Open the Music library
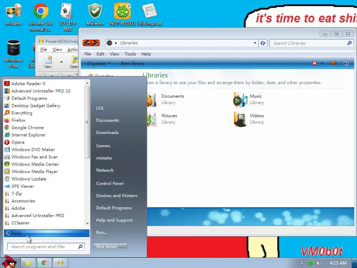This screenshot has height=268, width=357. click(249, 99)
